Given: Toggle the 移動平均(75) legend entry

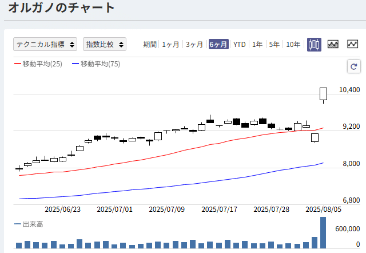Looking at the screenshot, I should pos(96,64).
